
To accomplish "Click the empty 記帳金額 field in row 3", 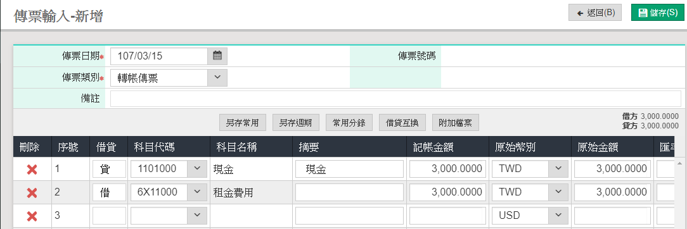I will click(448, 216).
